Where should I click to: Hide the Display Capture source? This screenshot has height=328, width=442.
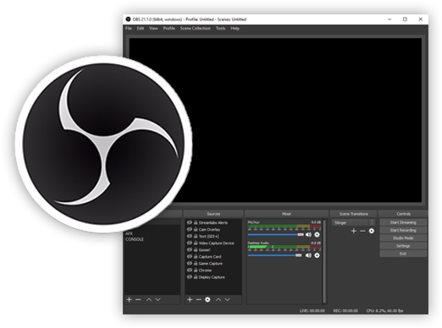click(x=190, y=276)
